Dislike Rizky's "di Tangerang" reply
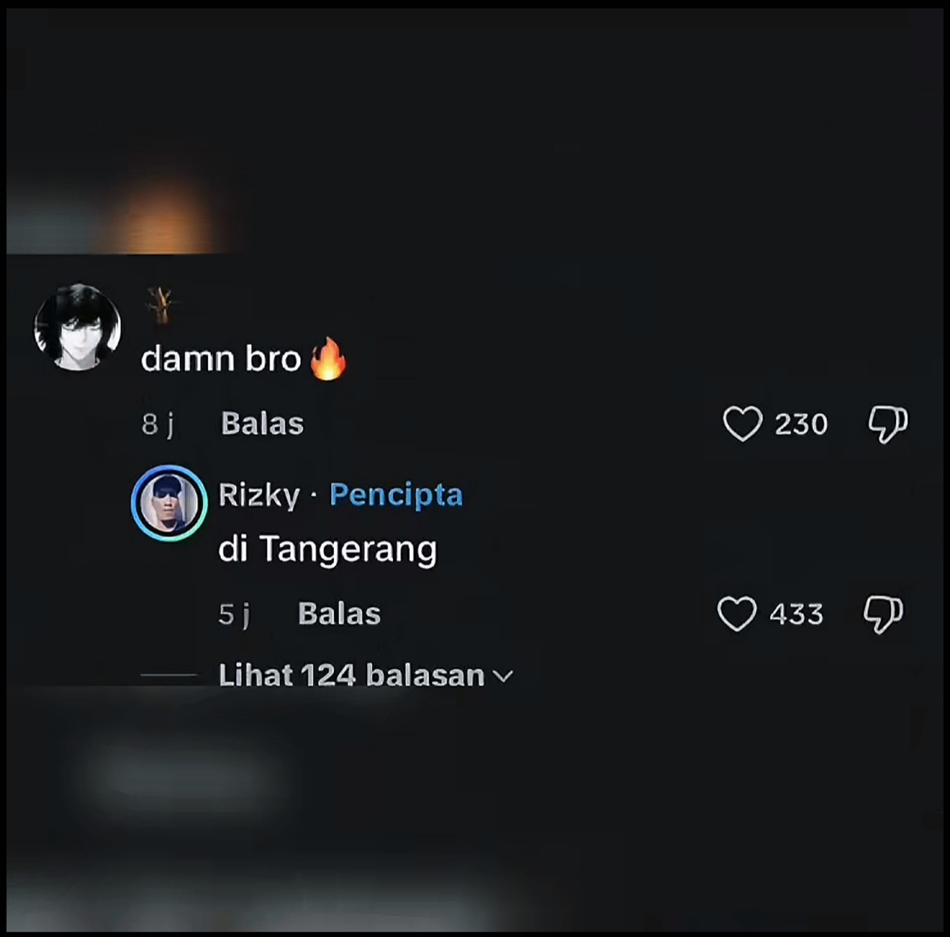This screenshot has width=950, height=937. (x=883, y=615)
